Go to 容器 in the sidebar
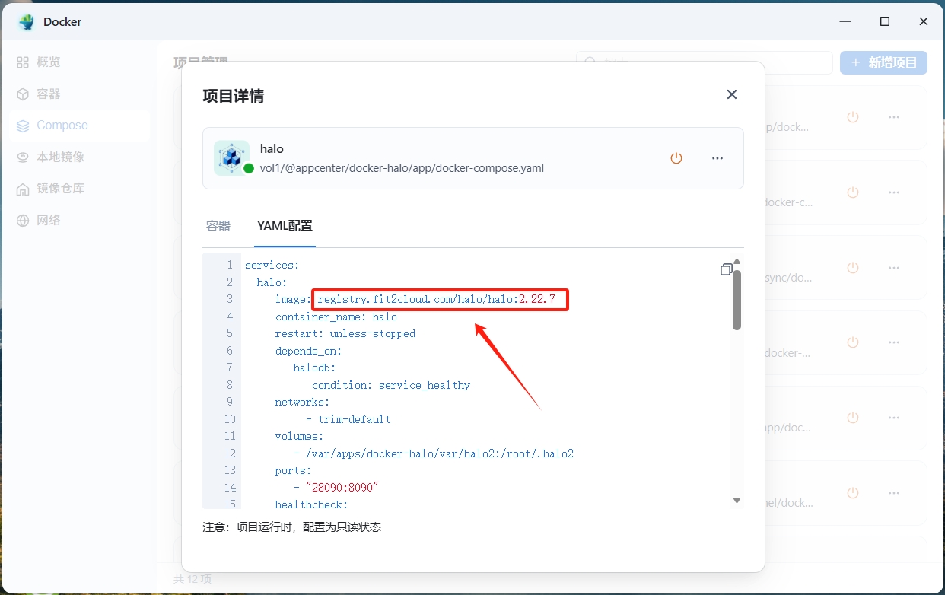This screenshot has height=595, width=945. (48, 94)
